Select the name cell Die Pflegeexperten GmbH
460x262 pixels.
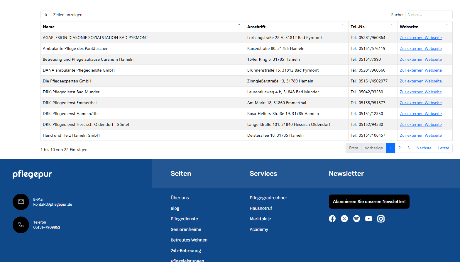[143, 81]
